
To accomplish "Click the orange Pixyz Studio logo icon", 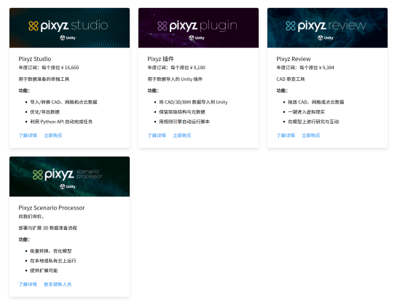I will tap(34, 25).
